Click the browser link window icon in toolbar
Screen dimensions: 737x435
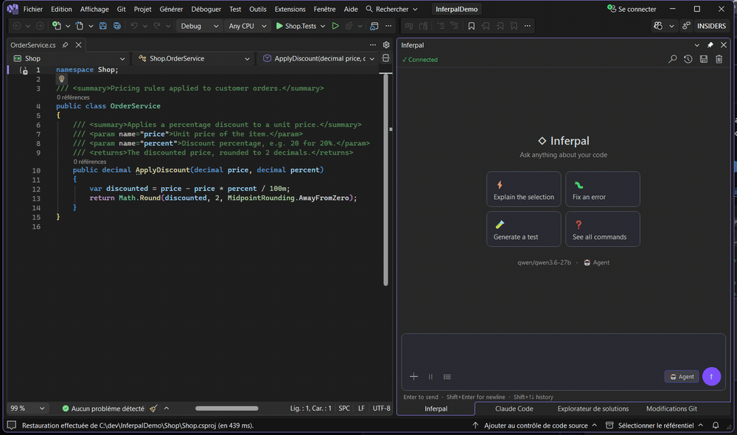pyautogui.click(x=374, y=26)
